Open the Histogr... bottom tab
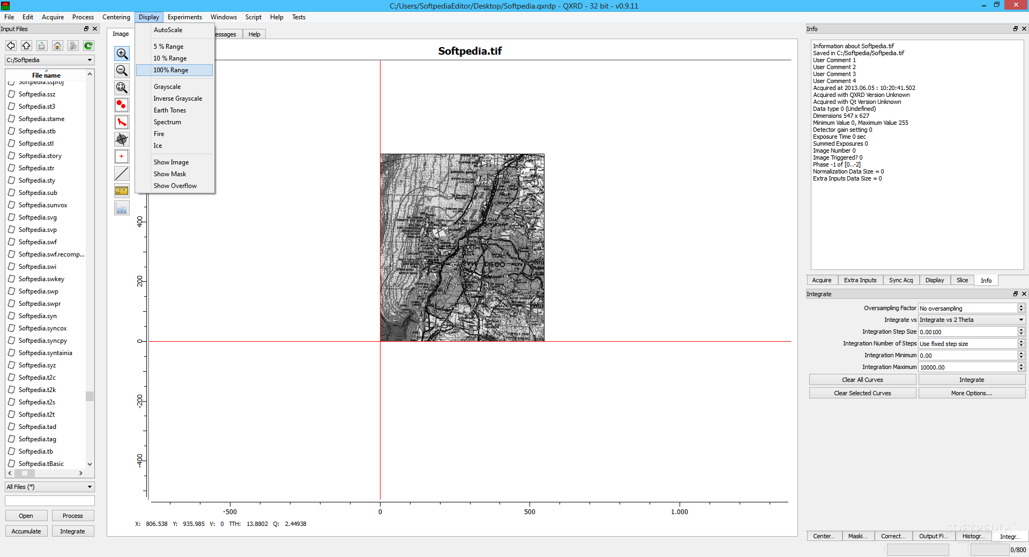1029x557 pixels. click(973, 536)
